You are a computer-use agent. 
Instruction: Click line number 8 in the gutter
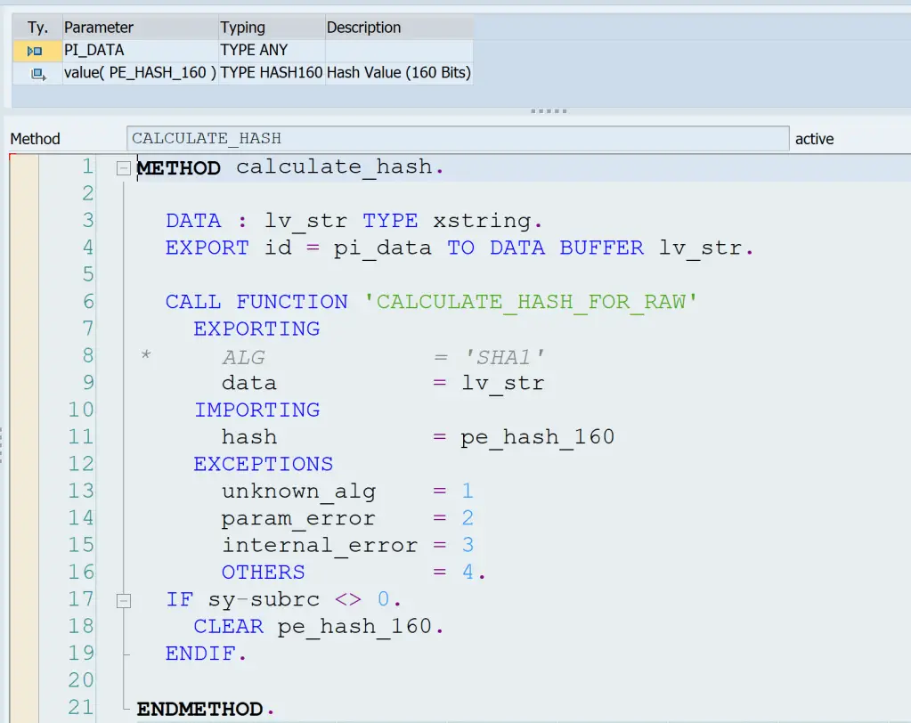pos(87,356)
